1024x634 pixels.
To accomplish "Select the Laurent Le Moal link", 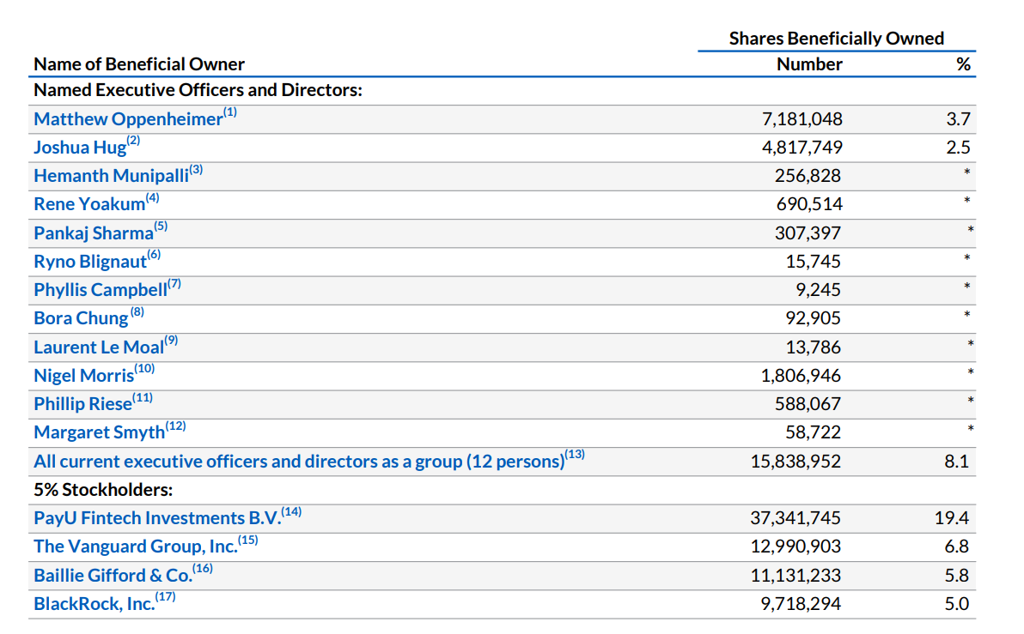I will (100, 347).
